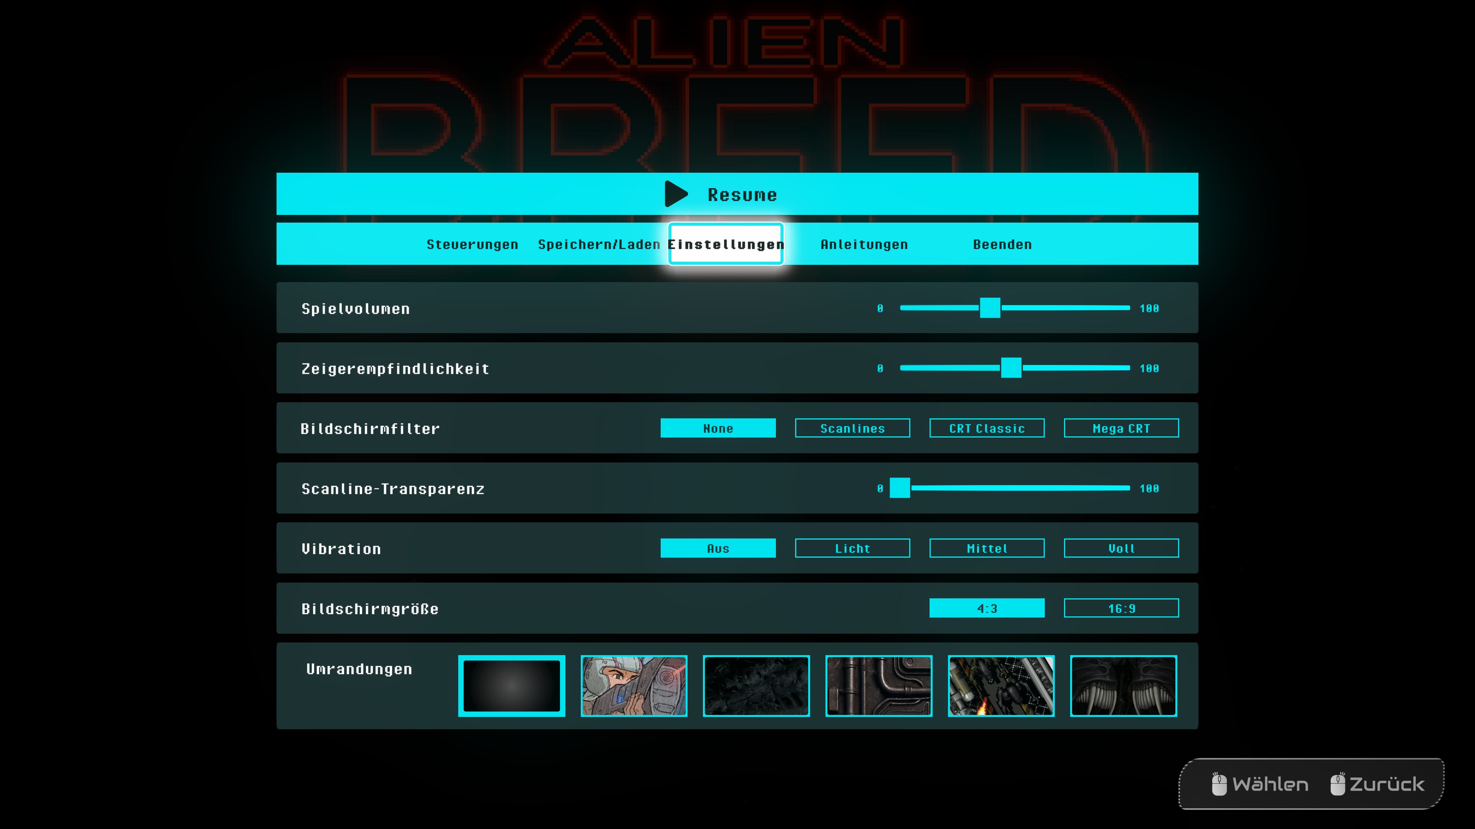1475x829 pixels.
Task: Choose the CRT Classic screen filter
Action: click(987, 428)
